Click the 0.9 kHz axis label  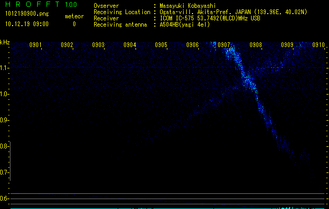[4, 120]
